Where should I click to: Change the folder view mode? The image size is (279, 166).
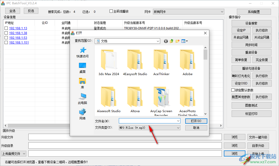[x=184, y=41]
